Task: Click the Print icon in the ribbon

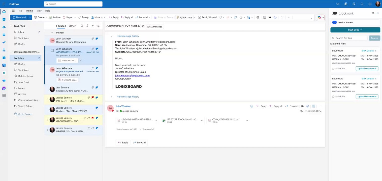Action: pyautogui.click(x=258, y=17)
